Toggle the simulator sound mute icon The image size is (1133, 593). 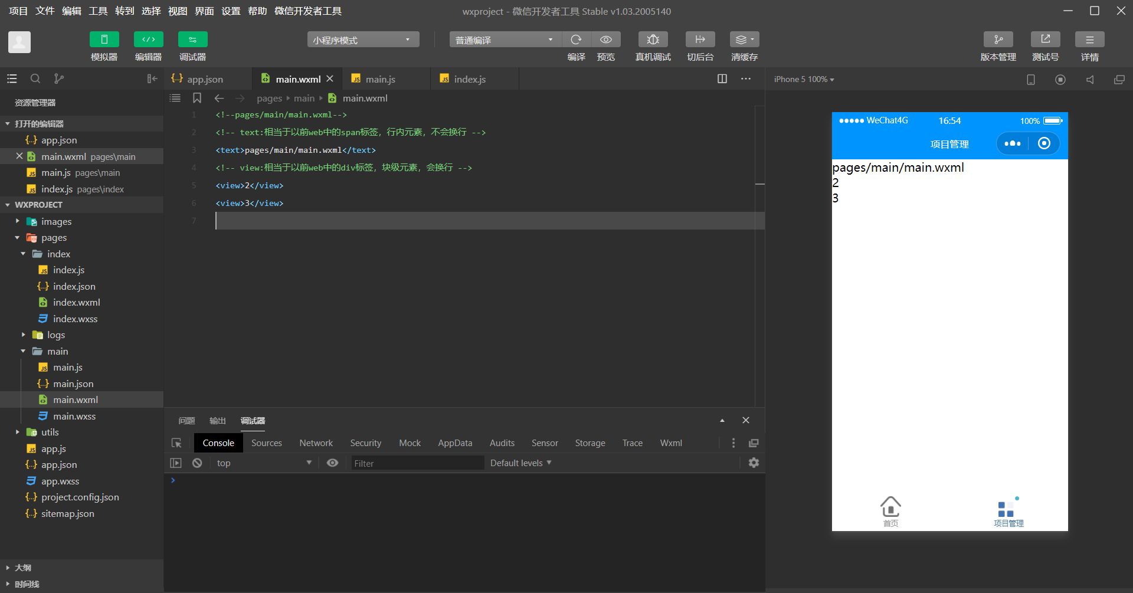tap(1090, 79)
